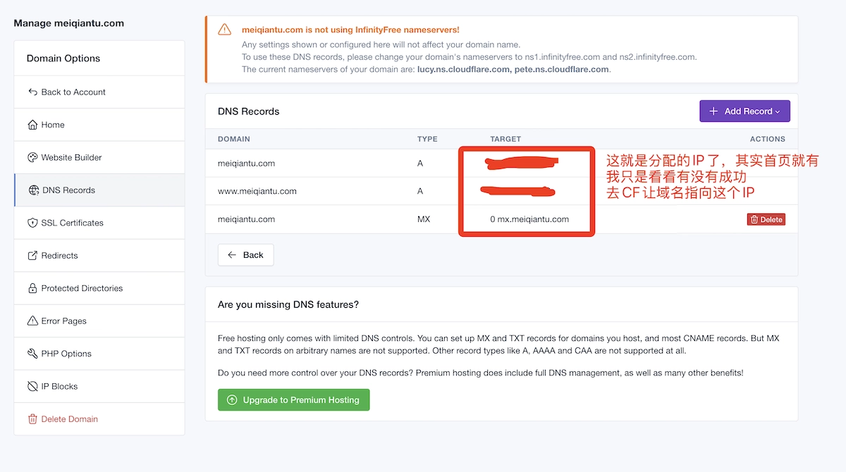Click the Home house icon

pos(32,125)
